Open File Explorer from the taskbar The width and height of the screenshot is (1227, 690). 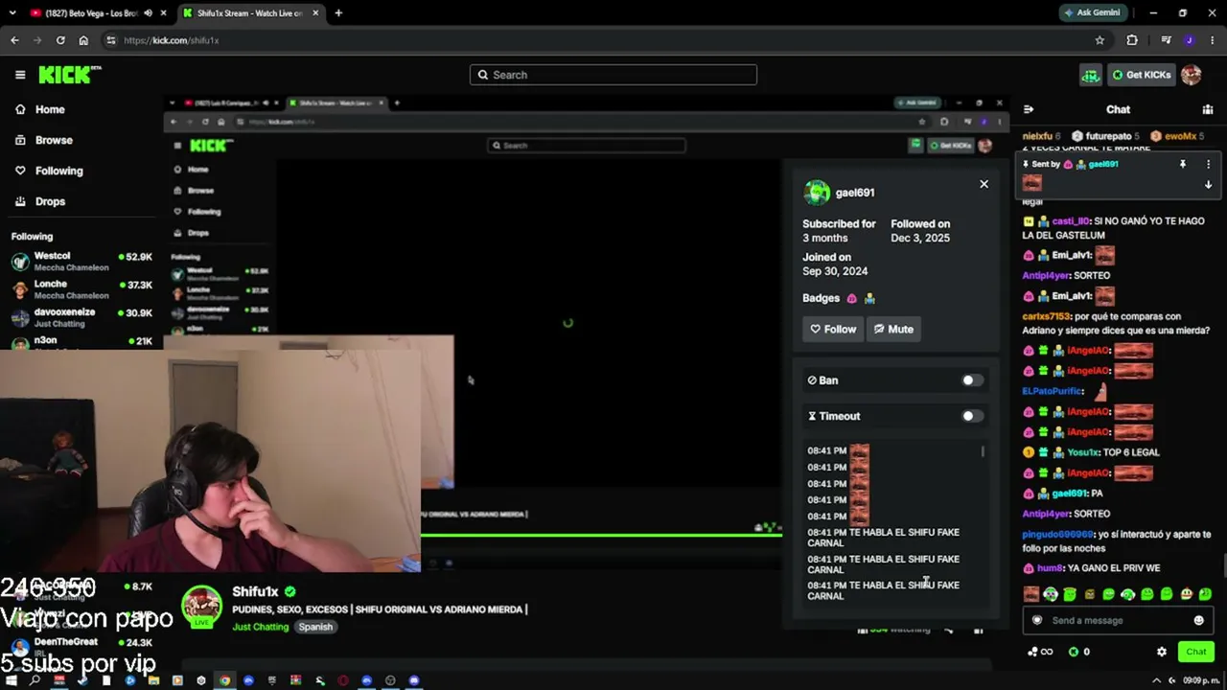pos(153,680)
